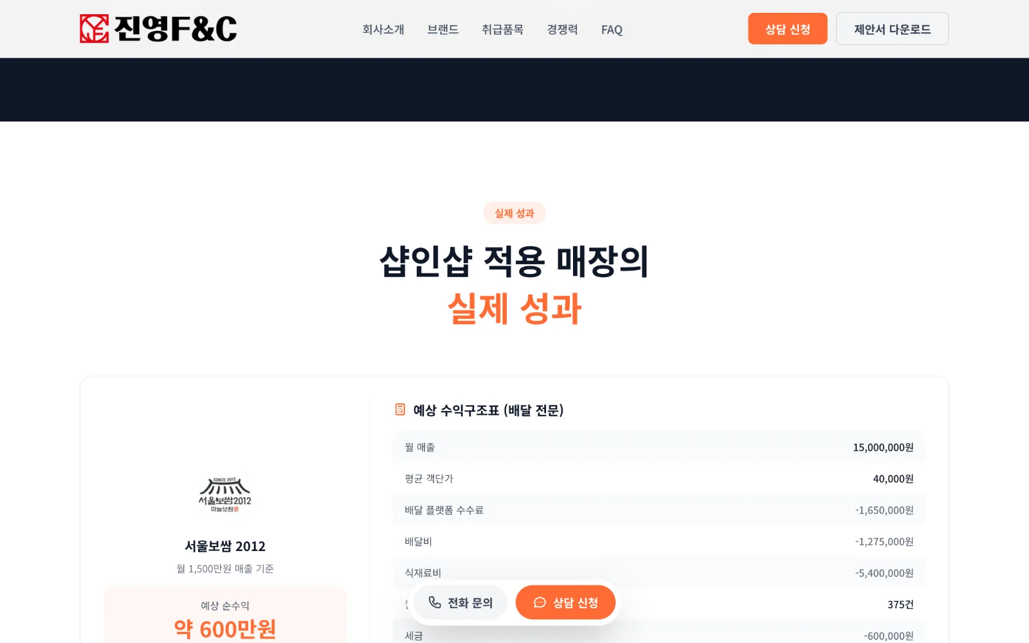Click the chat bubble icon in 상담 신청
Screen dimensions: 1029x643
point(540,602)
